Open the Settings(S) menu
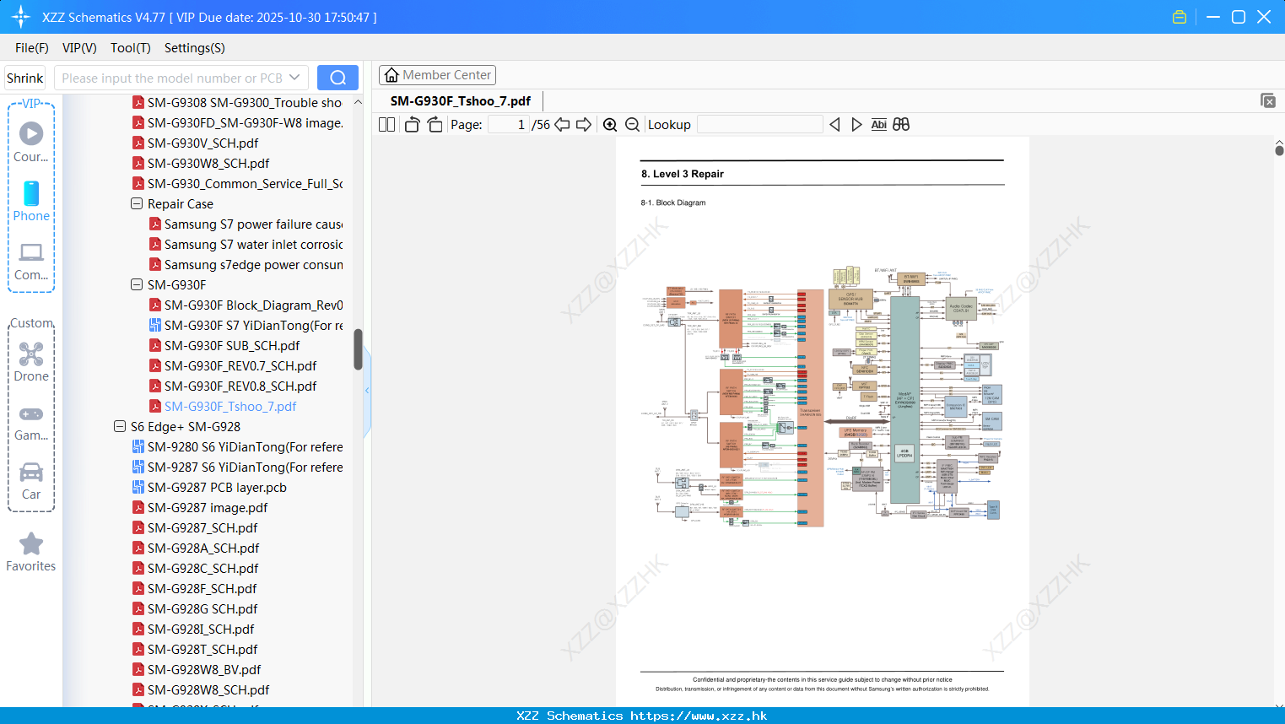Screen dimensions: 1285x724 [x=195, y=48]
